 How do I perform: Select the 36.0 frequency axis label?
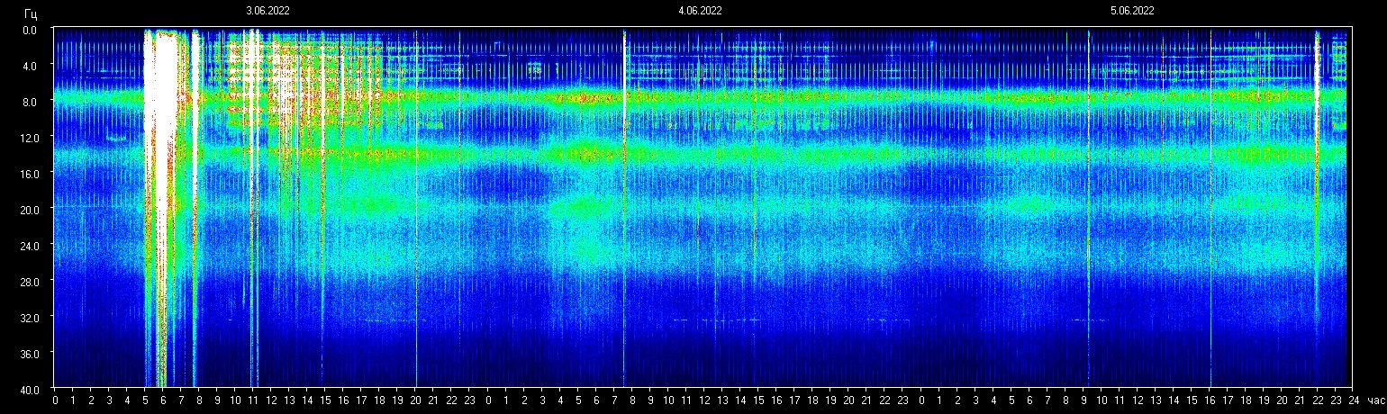pyautogui.click(x=29, y=353)
